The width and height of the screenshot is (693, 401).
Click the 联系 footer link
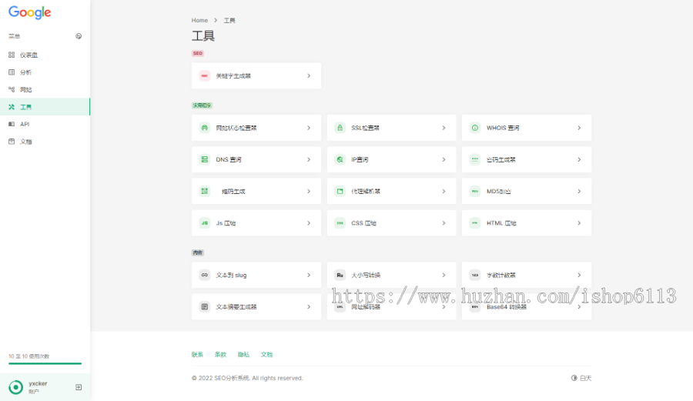[x=197, y=355]
